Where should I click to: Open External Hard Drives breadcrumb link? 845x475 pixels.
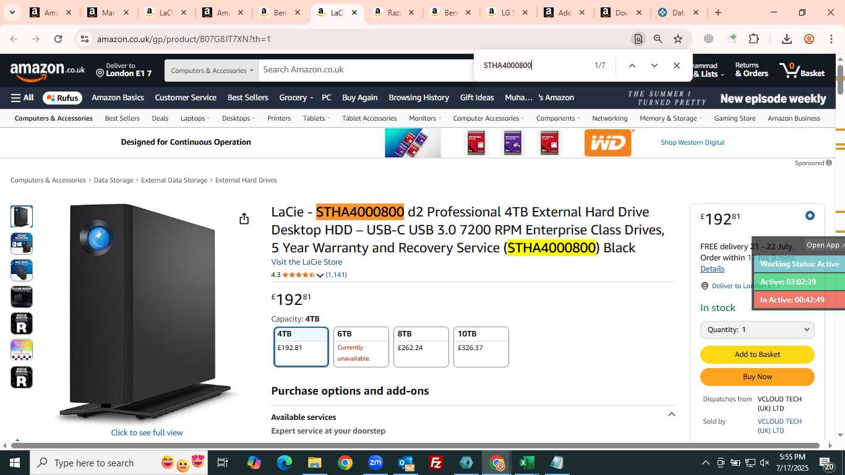(x=246, y=181)
